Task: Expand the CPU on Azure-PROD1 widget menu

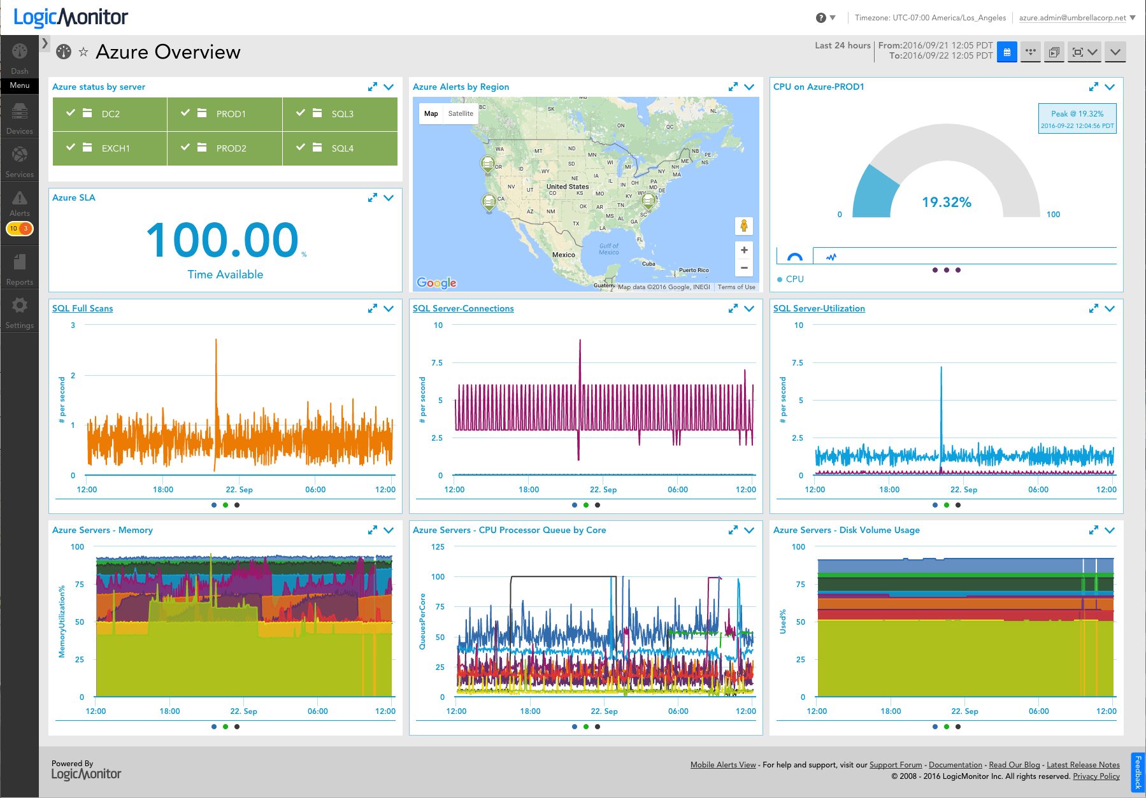Action: (1111, 87)
